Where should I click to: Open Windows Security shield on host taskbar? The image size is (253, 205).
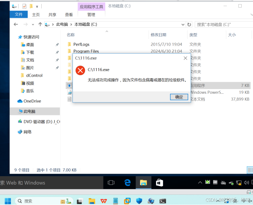pos(139,201)
